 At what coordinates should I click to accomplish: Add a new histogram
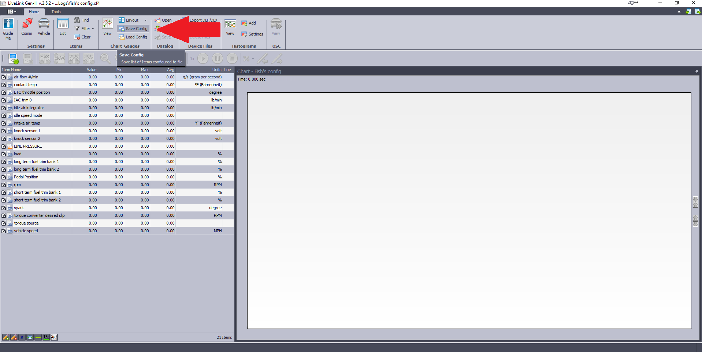[249, 23]
